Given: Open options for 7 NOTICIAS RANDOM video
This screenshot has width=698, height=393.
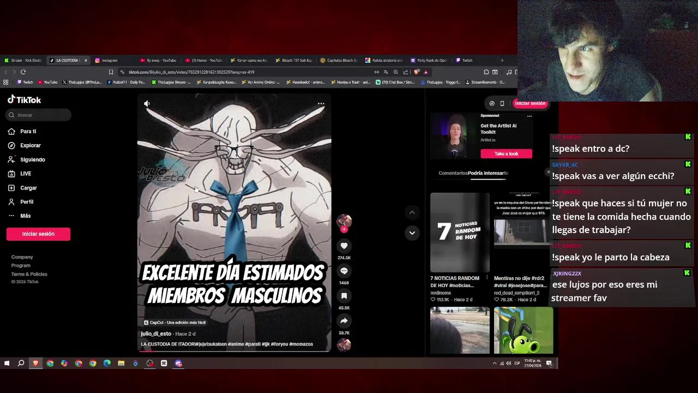Looking at the screenshot, I should (487, 278).
